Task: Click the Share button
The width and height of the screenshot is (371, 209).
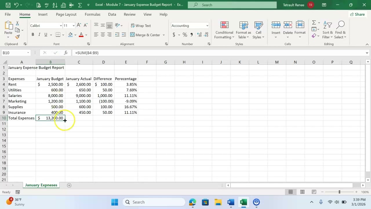Action: 357,14
